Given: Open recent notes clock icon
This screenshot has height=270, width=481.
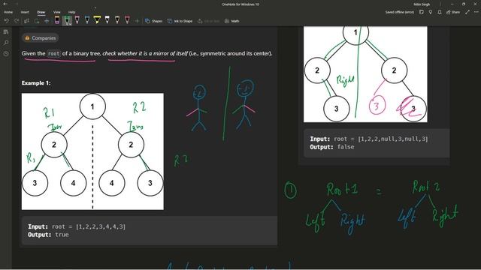Looking at the screenshot, I should tap(6, 53).
